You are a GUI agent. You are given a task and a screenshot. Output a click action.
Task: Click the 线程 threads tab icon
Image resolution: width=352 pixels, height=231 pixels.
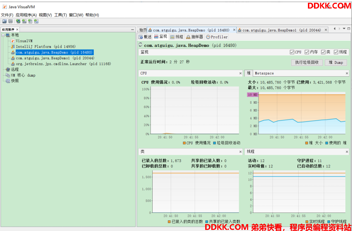(172, 37)
